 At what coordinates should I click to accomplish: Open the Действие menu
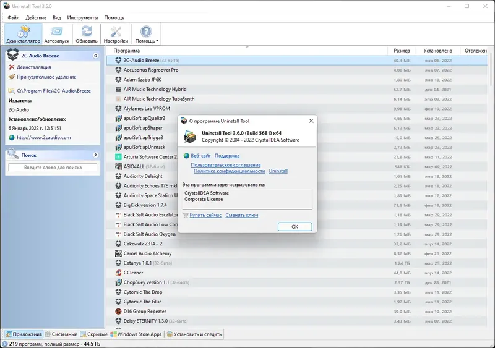pos(36,18)
